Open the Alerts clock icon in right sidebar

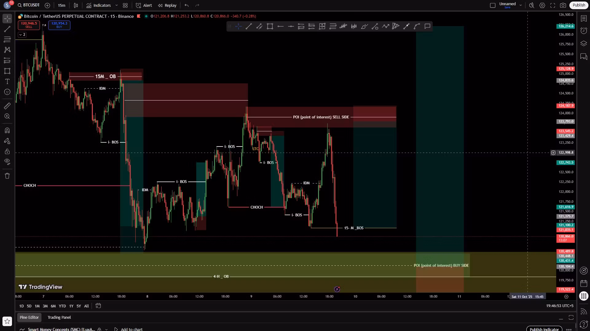click(584, 31)
